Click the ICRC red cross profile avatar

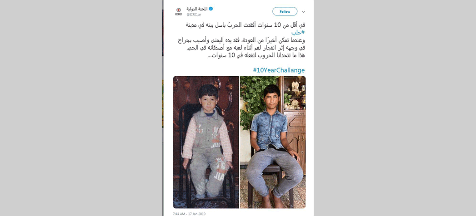tap(179, 11)
